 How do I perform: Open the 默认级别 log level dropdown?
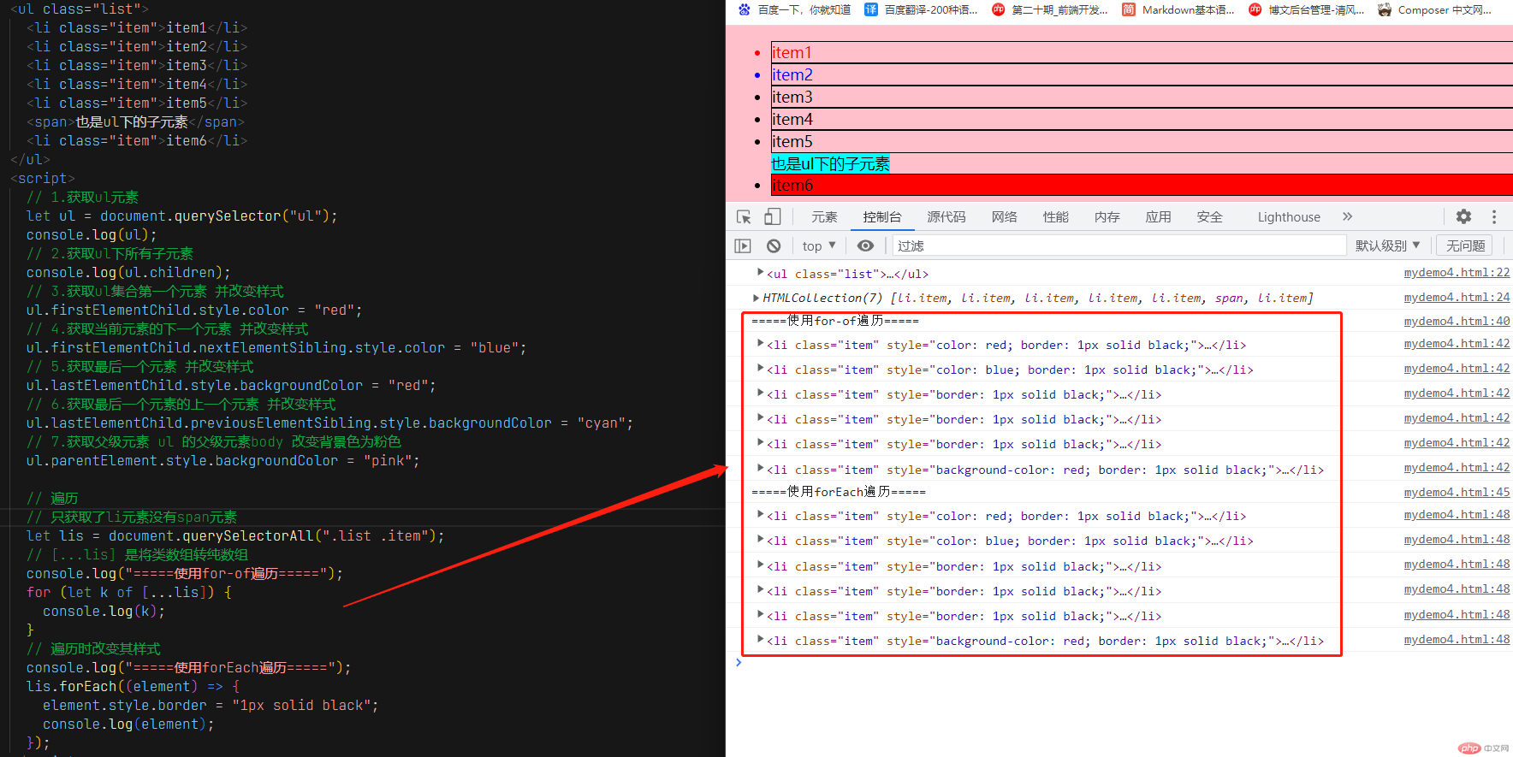click(x=1387, y=246)
